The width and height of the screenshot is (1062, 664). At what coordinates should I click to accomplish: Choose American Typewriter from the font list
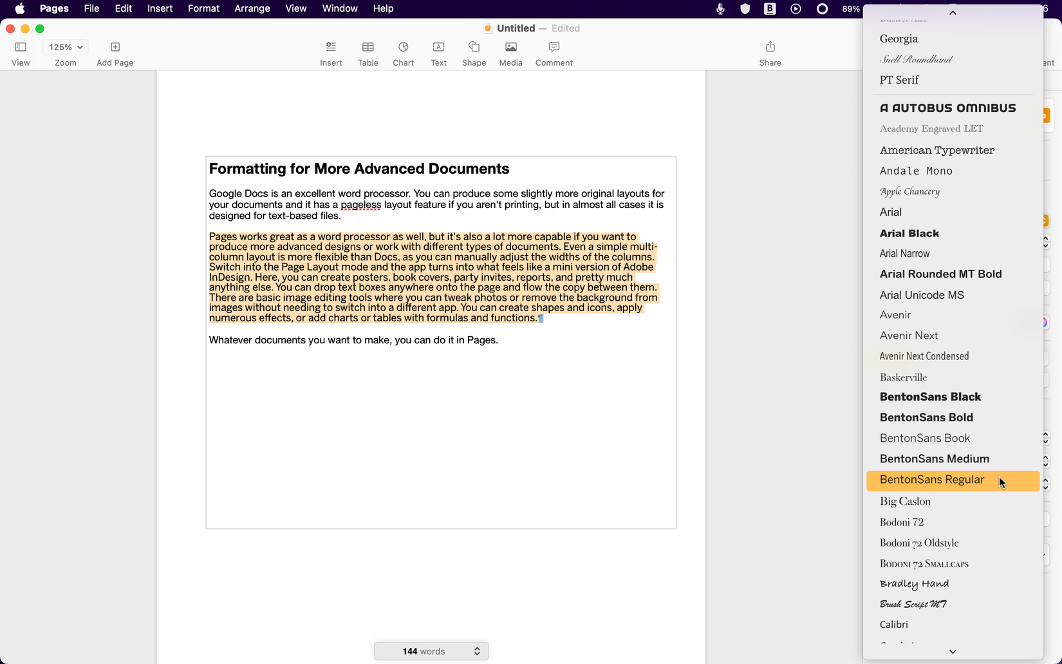point(936,150)
